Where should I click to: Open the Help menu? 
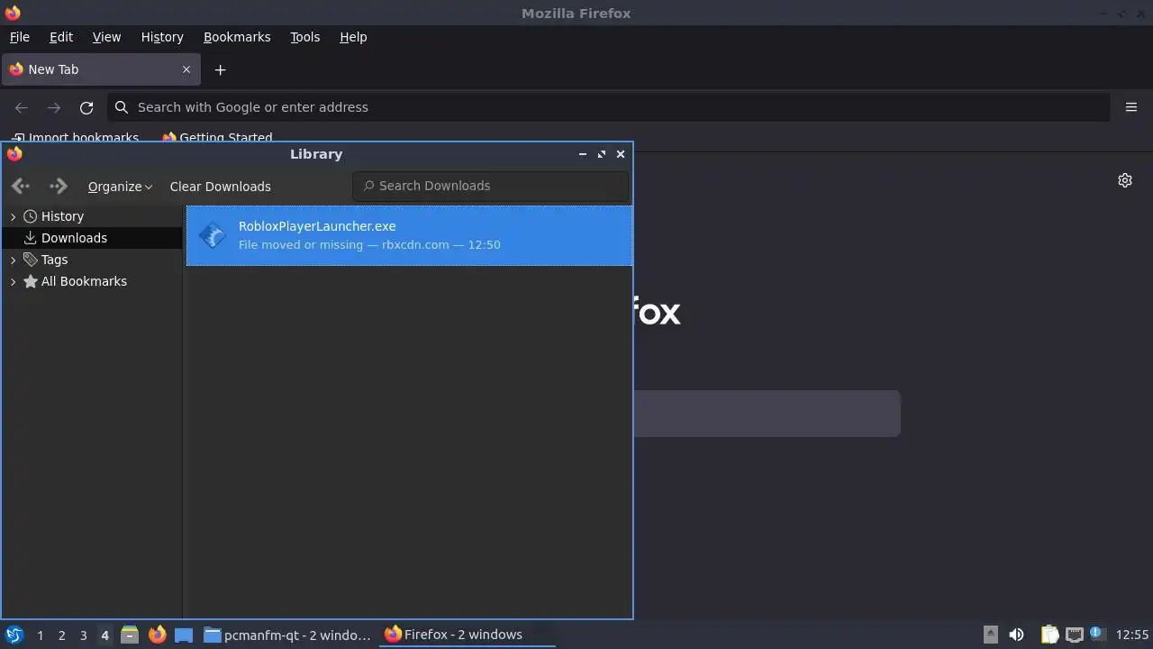click(353, 37)
